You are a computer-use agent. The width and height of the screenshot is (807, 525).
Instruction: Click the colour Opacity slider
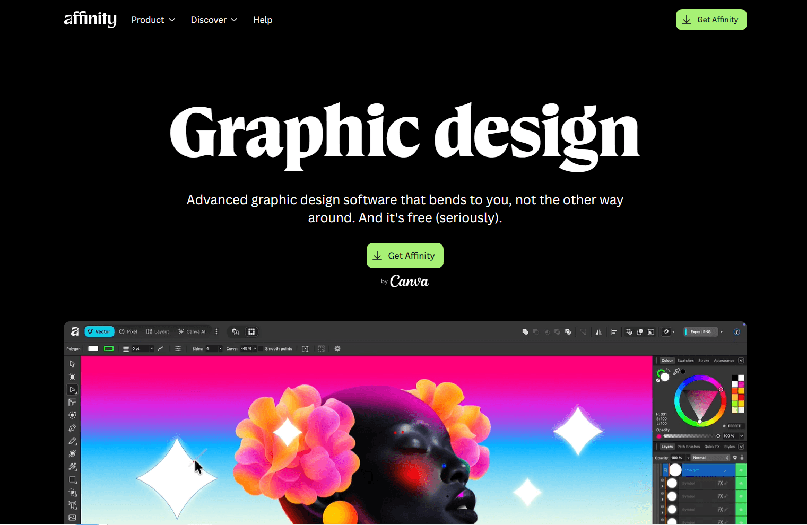(x=691, y=436)
